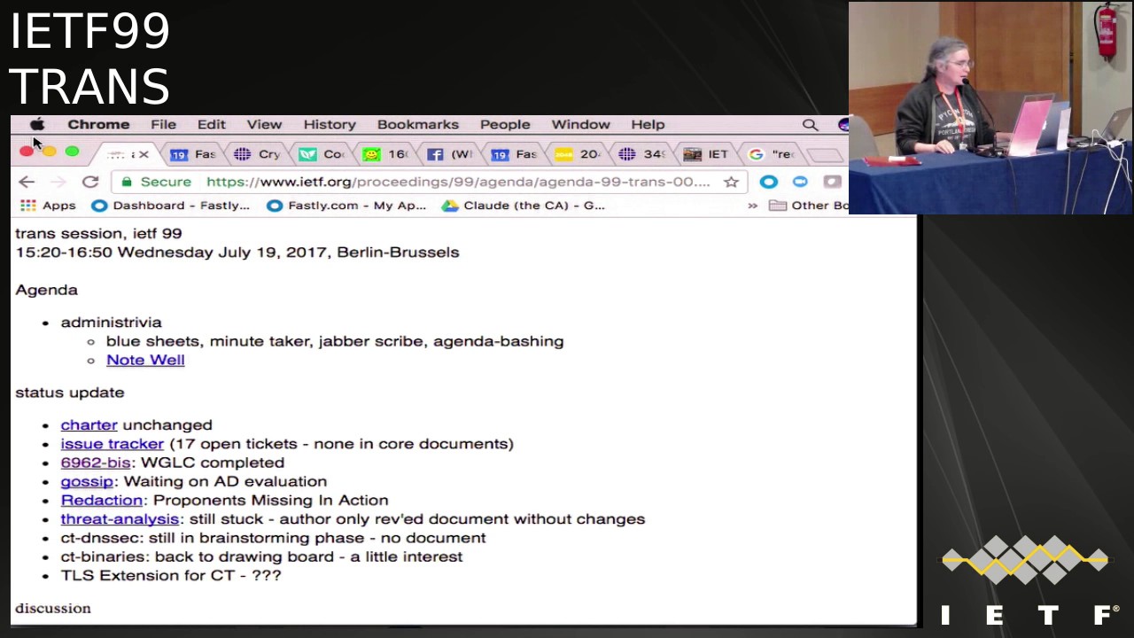Click the 'Agenda' heading text
1134x638 pixels.
pos(46,291)
